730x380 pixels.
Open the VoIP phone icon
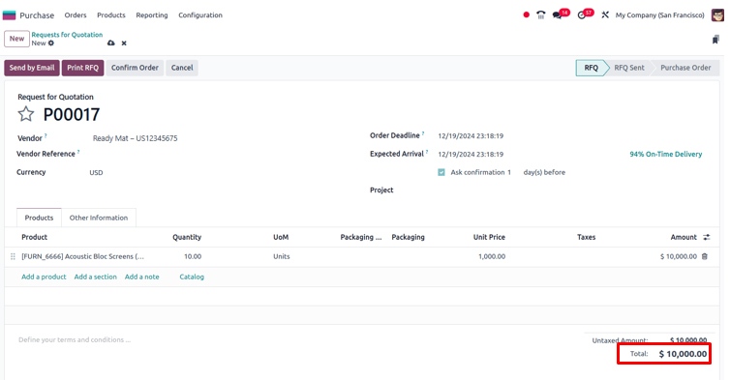pyautogui.click(x=540, y=15)
